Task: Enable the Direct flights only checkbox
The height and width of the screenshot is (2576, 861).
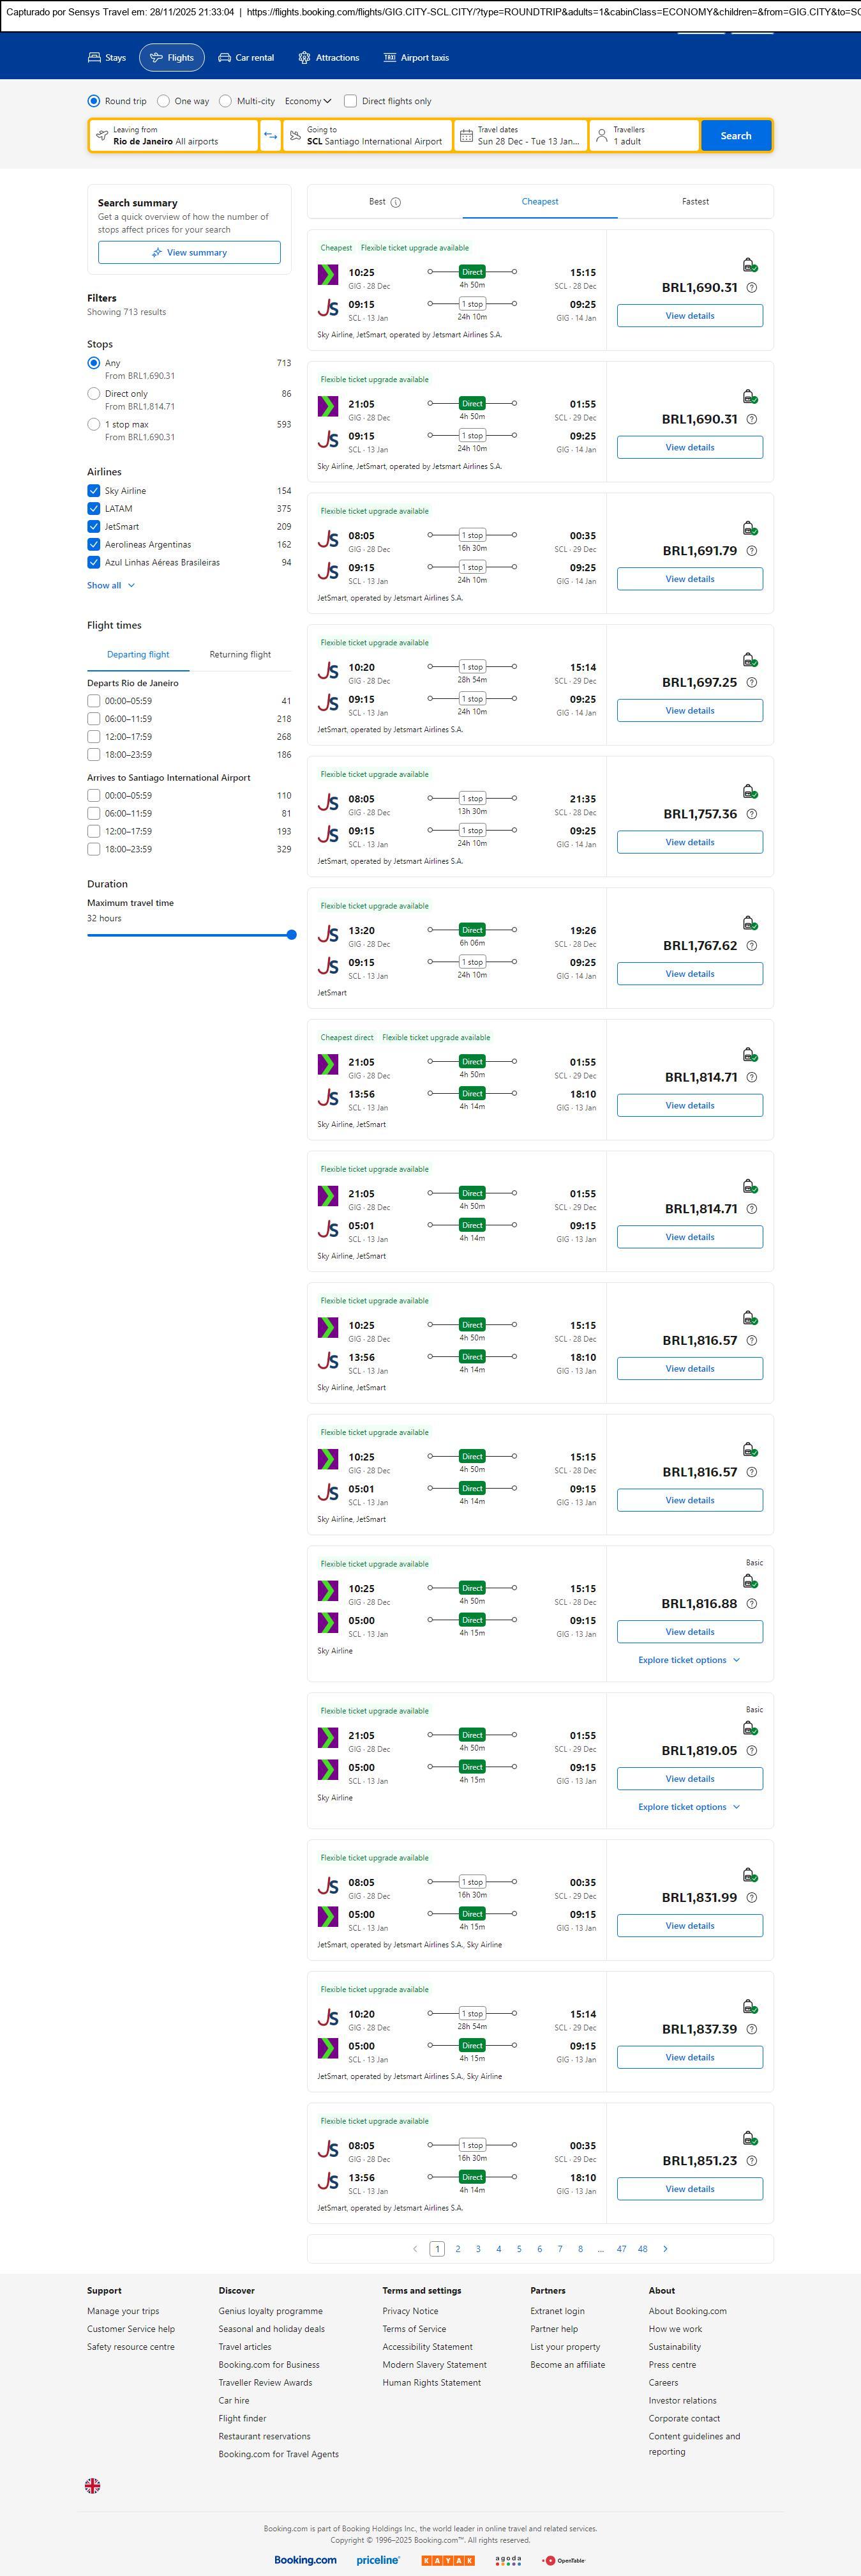Action: pos(350,101)
